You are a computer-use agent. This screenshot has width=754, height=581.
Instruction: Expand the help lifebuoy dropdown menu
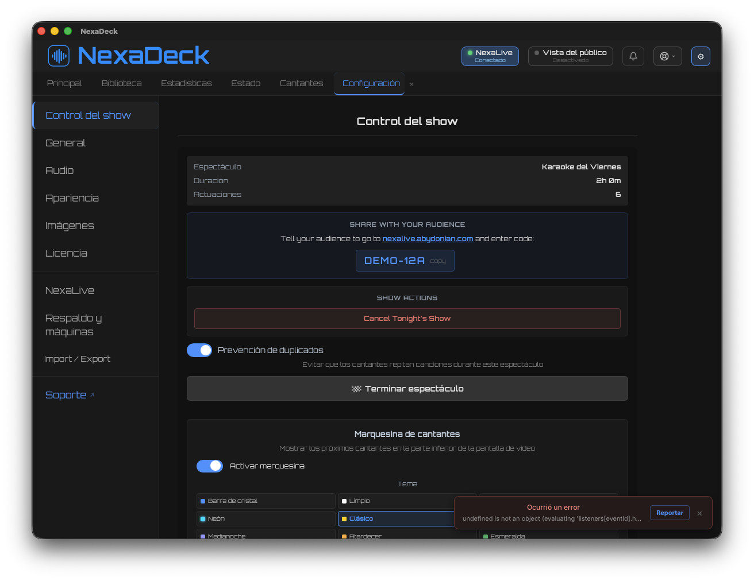click(668, 56)
